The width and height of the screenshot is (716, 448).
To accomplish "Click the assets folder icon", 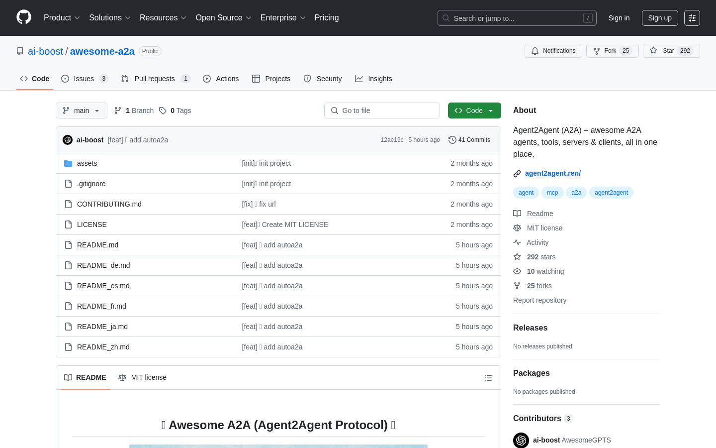I will click(x=68, y=163).
